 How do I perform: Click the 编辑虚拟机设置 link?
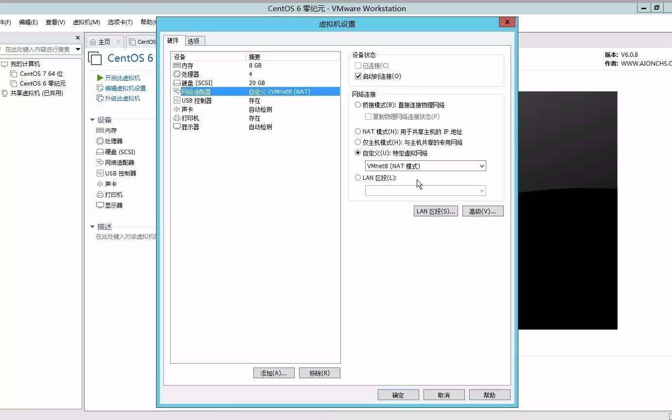point(125,88)
